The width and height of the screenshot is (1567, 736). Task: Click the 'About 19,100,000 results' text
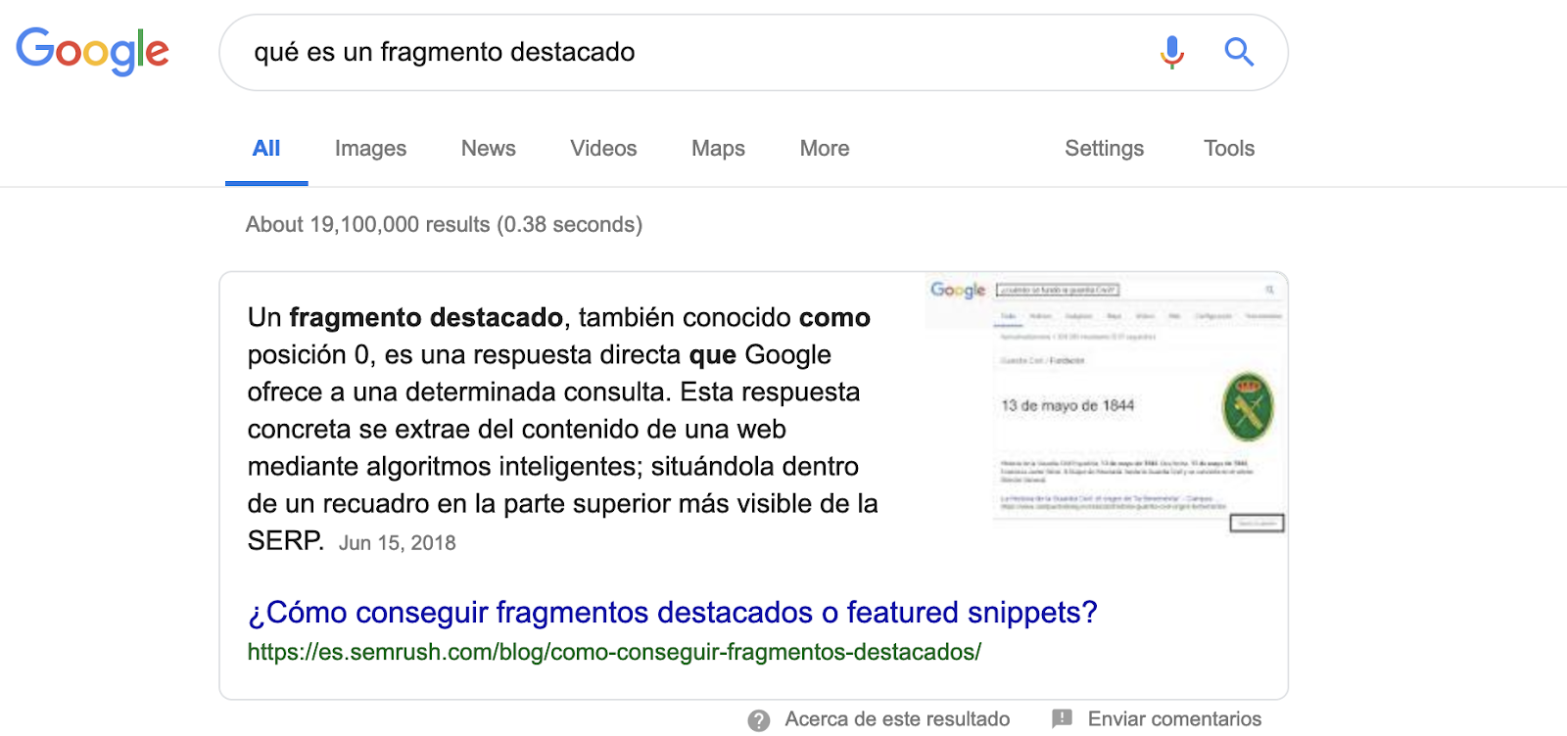(444, 225)
